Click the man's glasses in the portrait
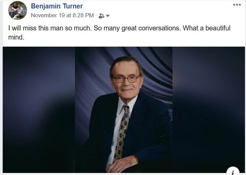This screenshot has height=175, width=246. point(126,79)
